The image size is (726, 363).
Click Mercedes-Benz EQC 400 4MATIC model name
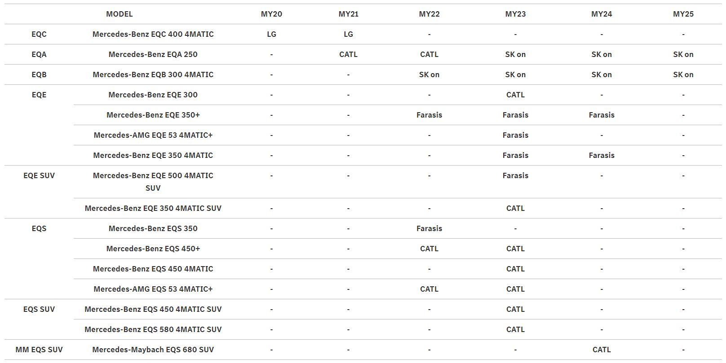153,34
